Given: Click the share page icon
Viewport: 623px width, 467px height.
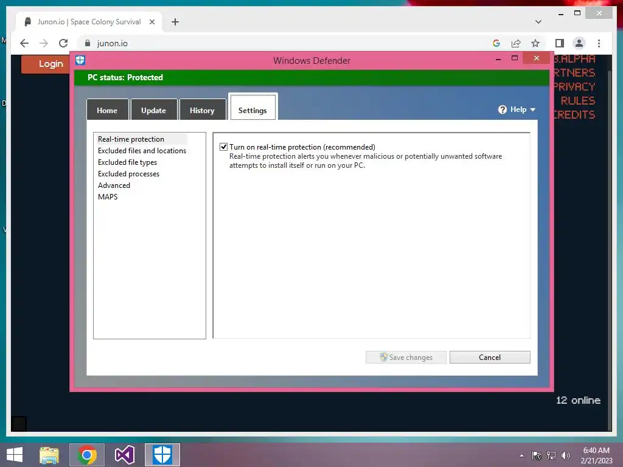Looking at the screenshot, I should pos(516,43).
